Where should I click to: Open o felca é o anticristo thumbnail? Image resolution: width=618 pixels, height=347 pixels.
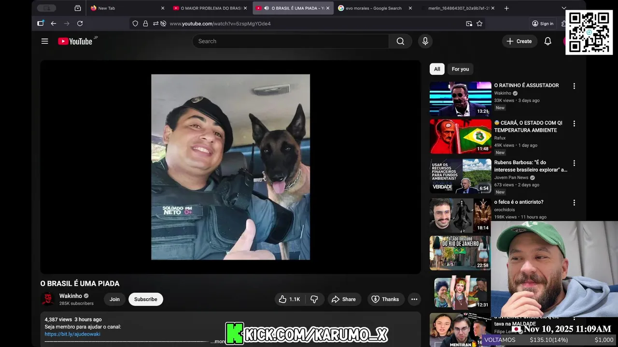click(461, 215)
